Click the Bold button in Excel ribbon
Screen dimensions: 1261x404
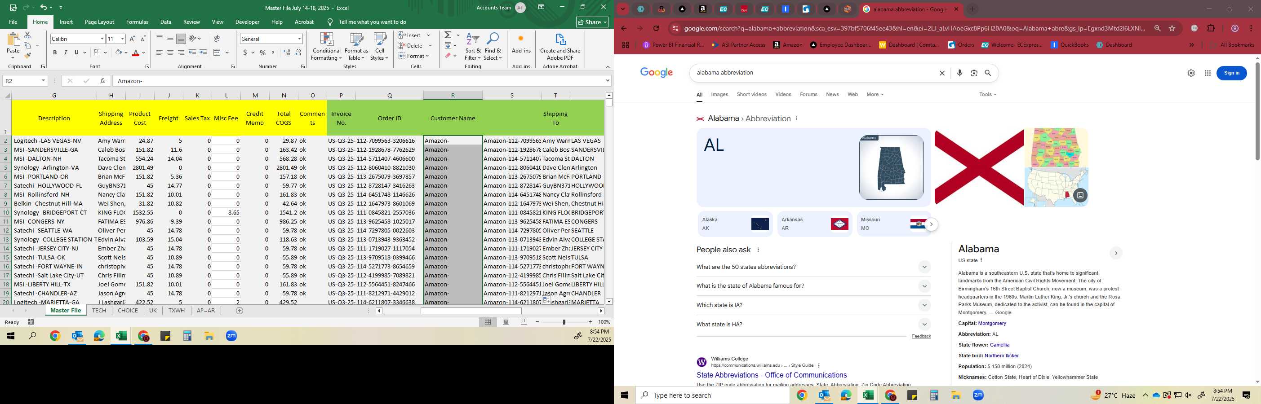tap(55, 53)
